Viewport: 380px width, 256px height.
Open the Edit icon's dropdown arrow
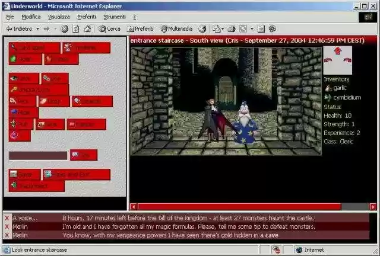252,29
